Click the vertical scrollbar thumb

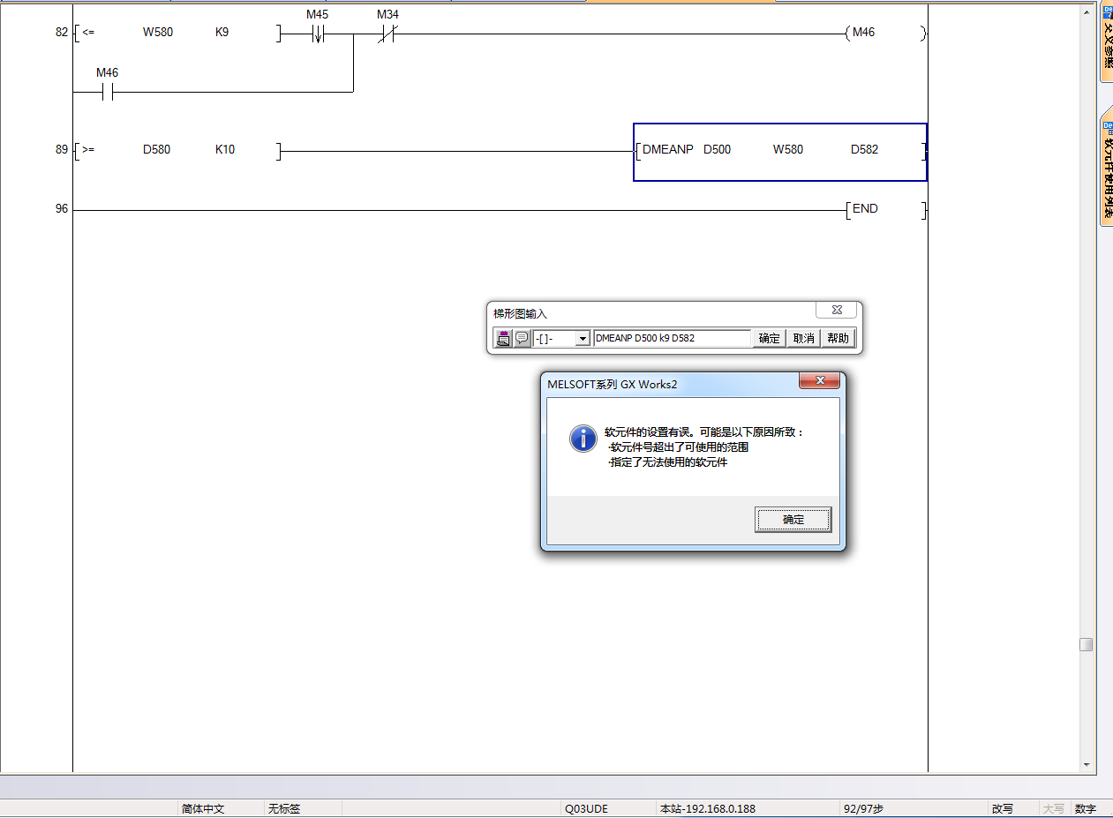[1087, 645]
